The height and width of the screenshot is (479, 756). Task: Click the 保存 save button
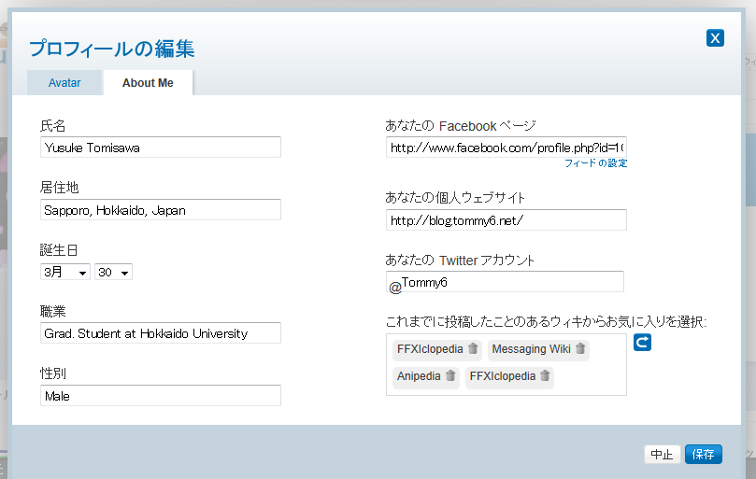coord(703,454)
